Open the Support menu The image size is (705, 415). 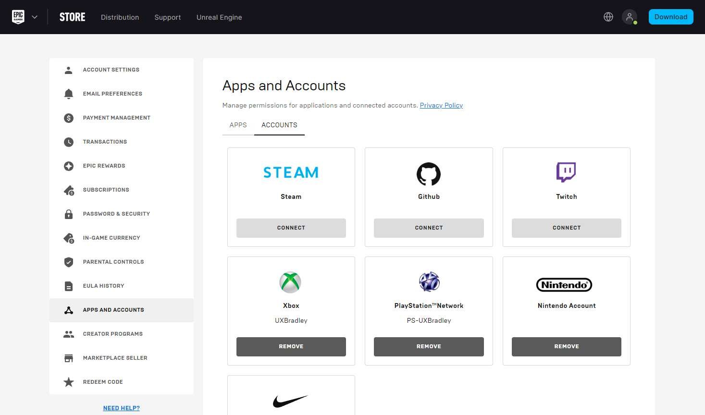[x=168, y=17]
